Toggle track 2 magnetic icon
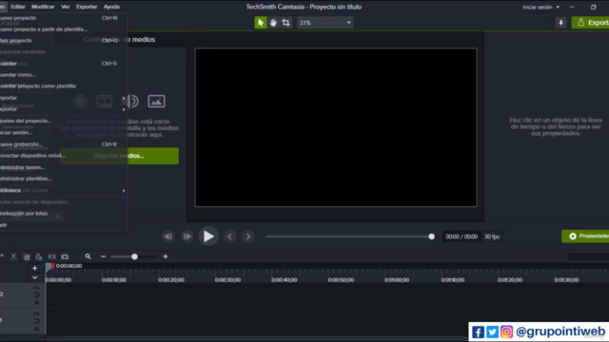The image size is (609, 342). 36,294
